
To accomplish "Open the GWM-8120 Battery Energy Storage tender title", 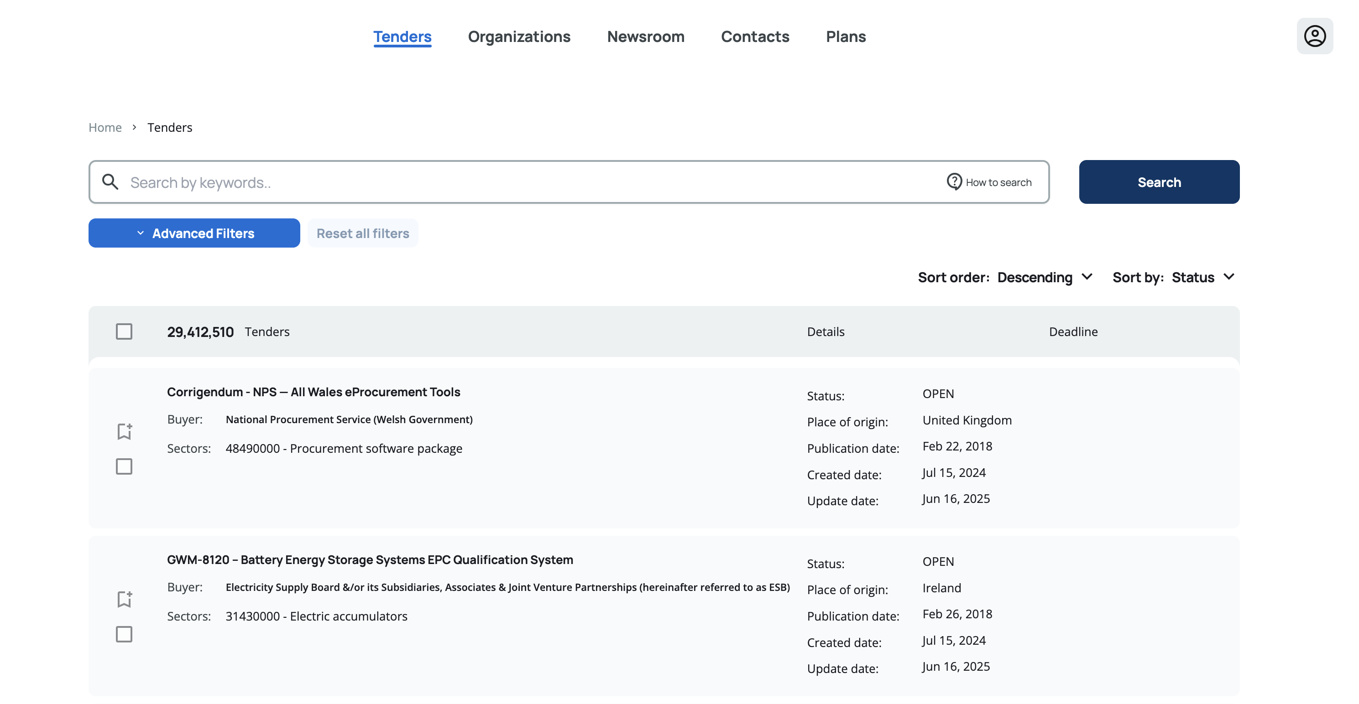I will (370, 559).
